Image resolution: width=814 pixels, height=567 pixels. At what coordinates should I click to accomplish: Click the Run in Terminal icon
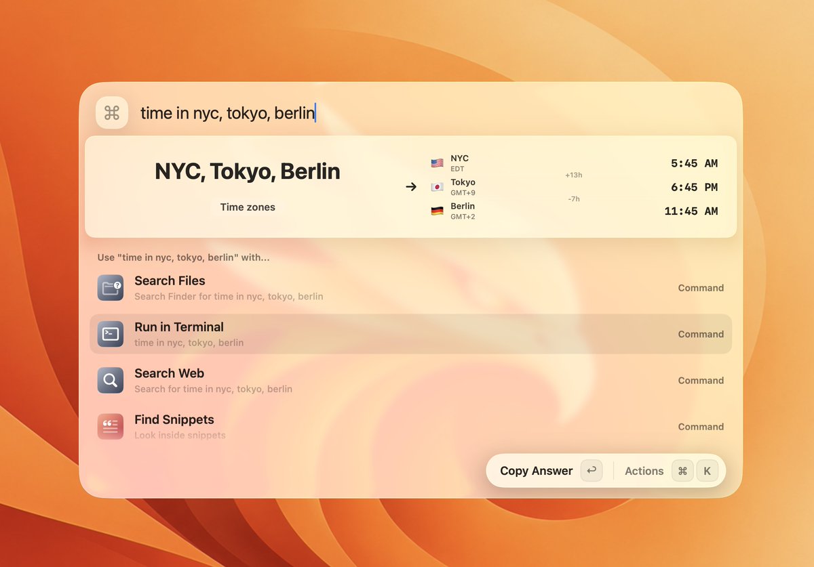[x=110, y=334]
